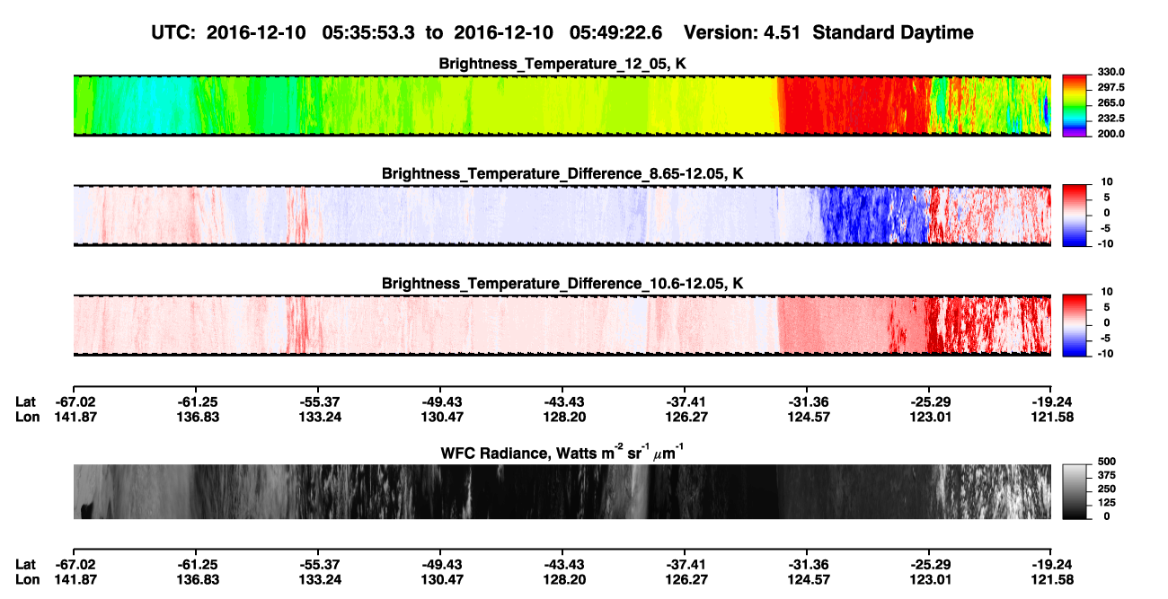Click longitude 136.83 on the axis above WFC Radiance
The height and width of the screenshot is (599, 1168).
click(199, 417)
